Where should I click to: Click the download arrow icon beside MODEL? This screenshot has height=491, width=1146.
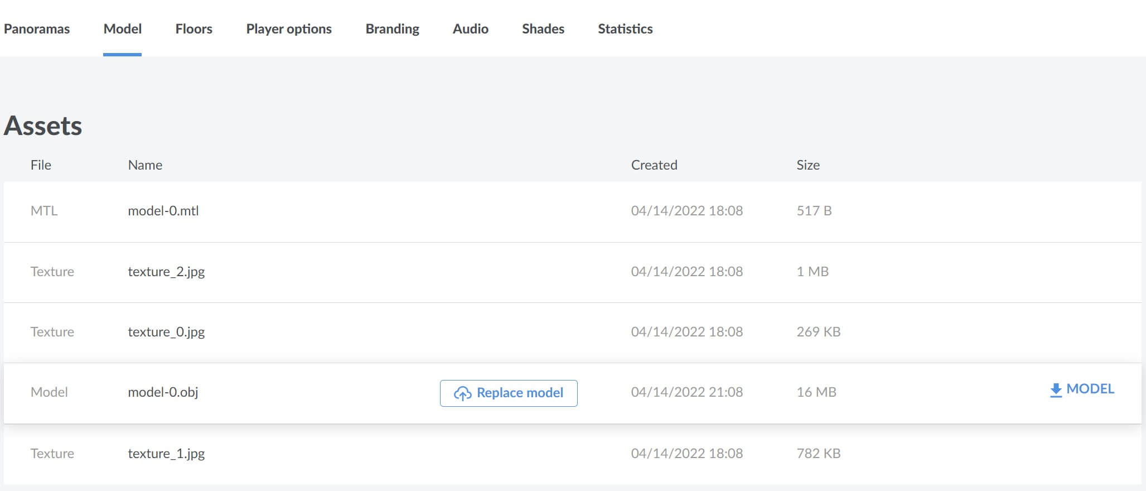[x=1056, y=390]
